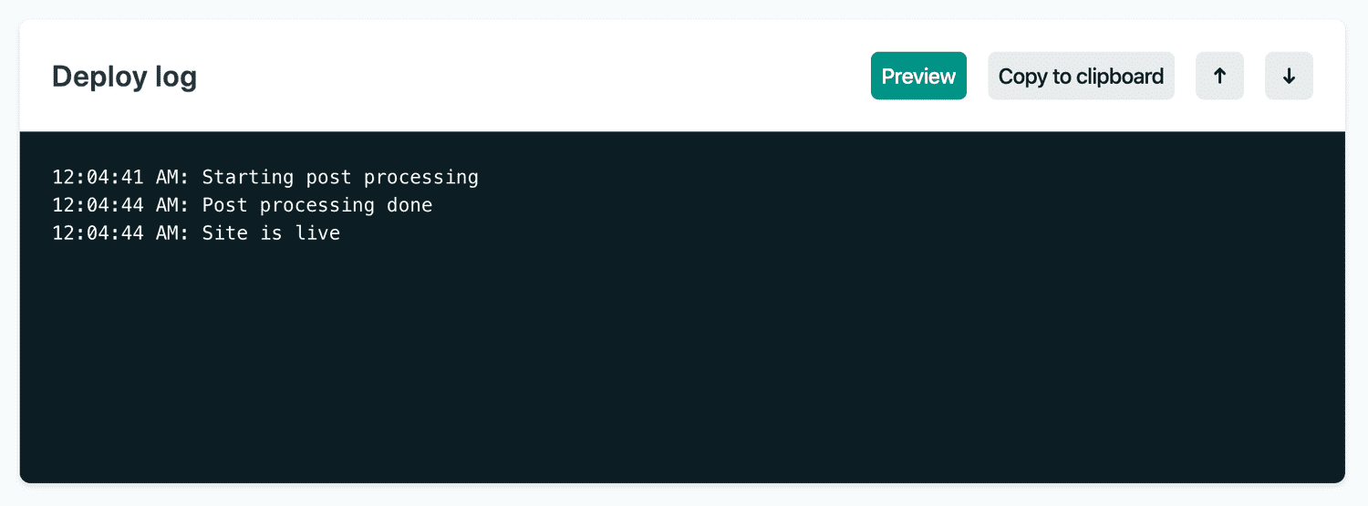Click the word "live" in the last log line
Image resolution: width=1368 pixels, height=506 pixels.
coord(317,233)
